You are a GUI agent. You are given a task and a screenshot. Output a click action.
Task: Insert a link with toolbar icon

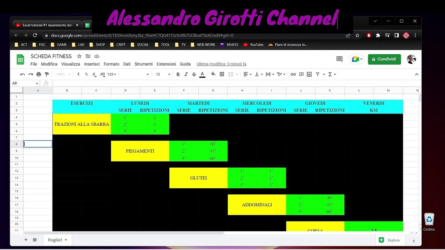293,74
